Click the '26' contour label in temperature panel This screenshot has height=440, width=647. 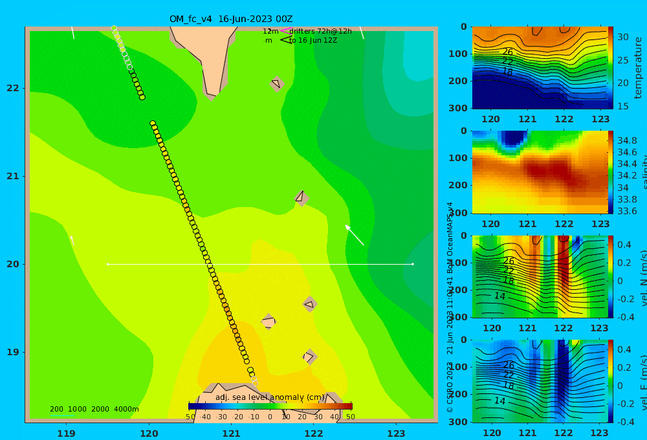[507, 52]
